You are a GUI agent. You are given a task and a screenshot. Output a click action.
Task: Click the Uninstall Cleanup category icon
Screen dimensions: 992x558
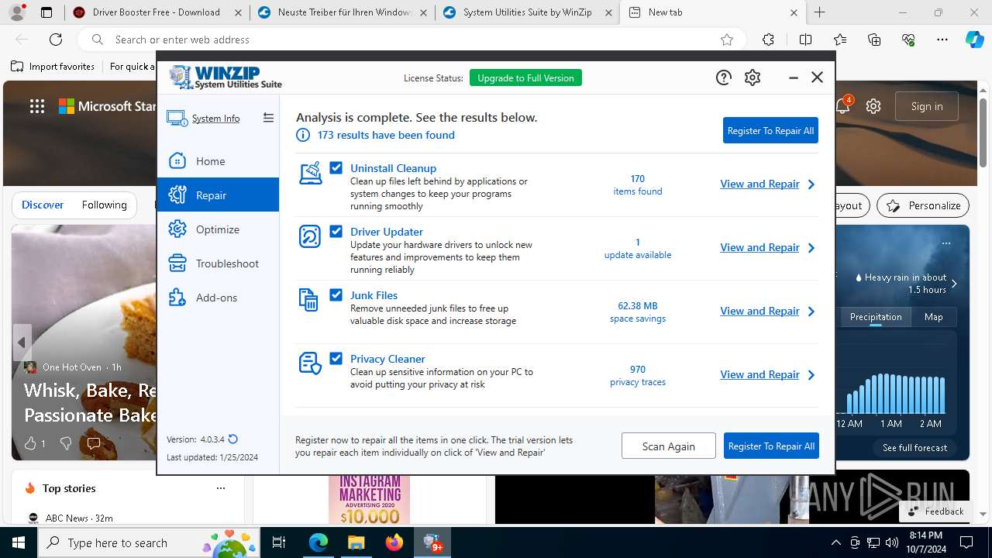tap(310, 173)
